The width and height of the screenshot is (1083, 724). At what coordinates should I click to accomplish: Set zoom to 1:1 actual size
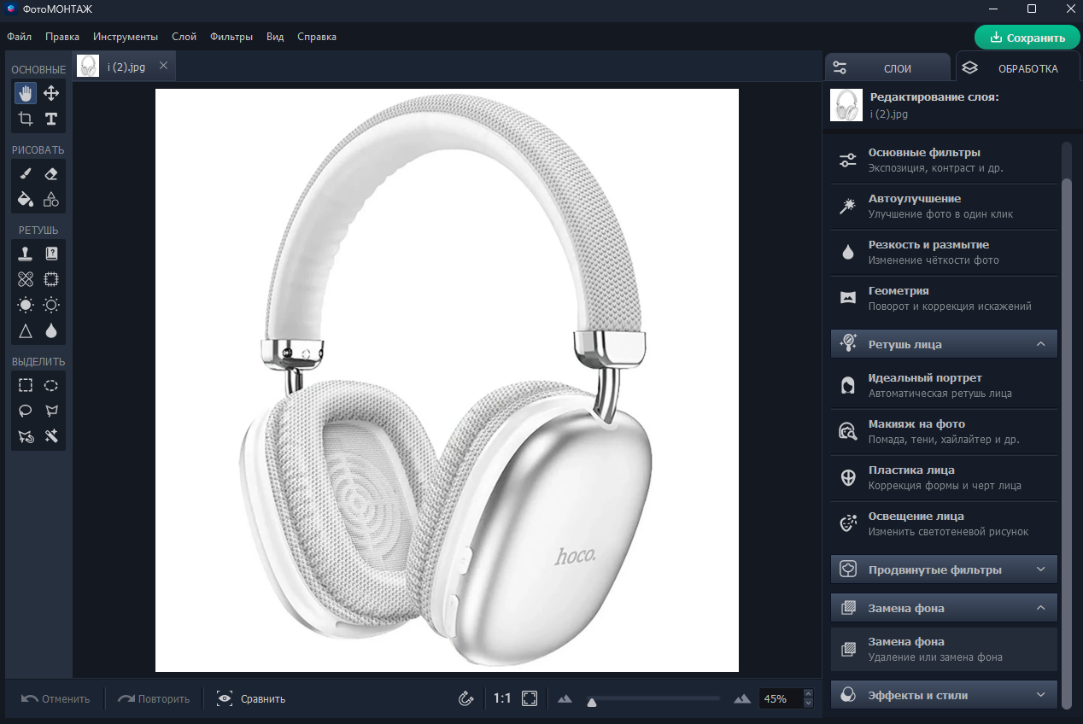[x=502, y=698]
